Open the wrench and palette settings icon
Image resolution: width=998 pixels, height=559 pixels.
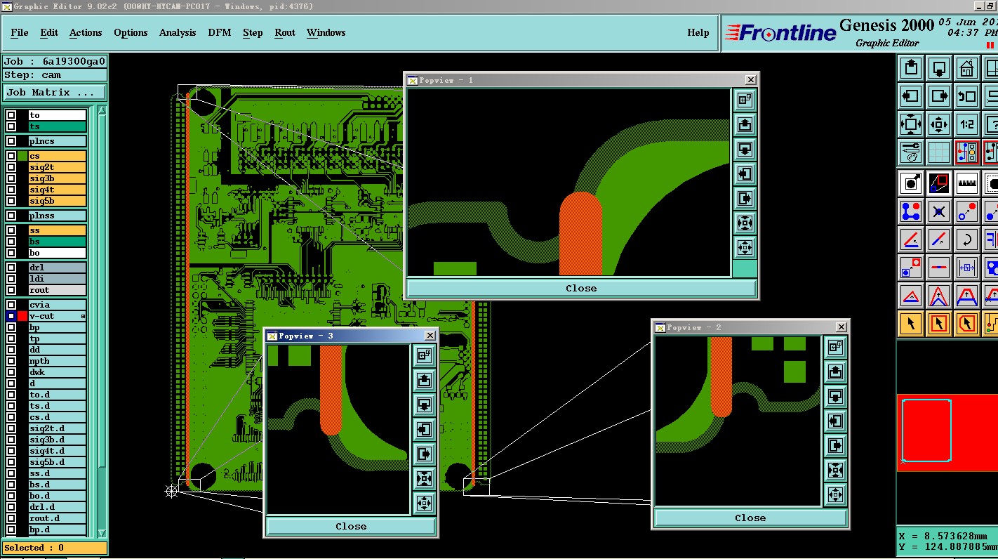pyautogui.click(x=911, y=152)
